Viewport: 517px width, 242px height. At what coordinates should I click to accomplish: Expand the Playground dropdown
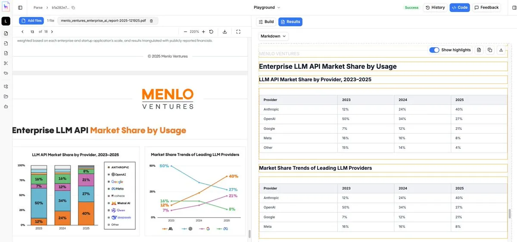click(267, 8)
